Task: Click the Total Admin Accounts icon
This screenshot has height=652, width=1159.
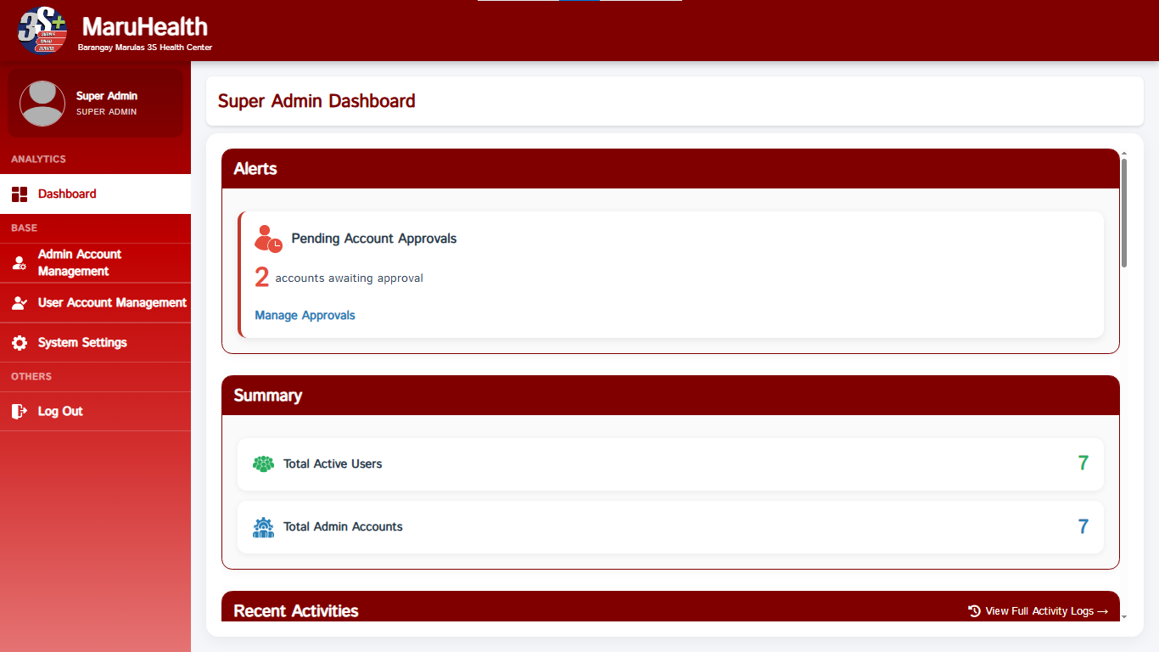Action: (x=264, y=527)
